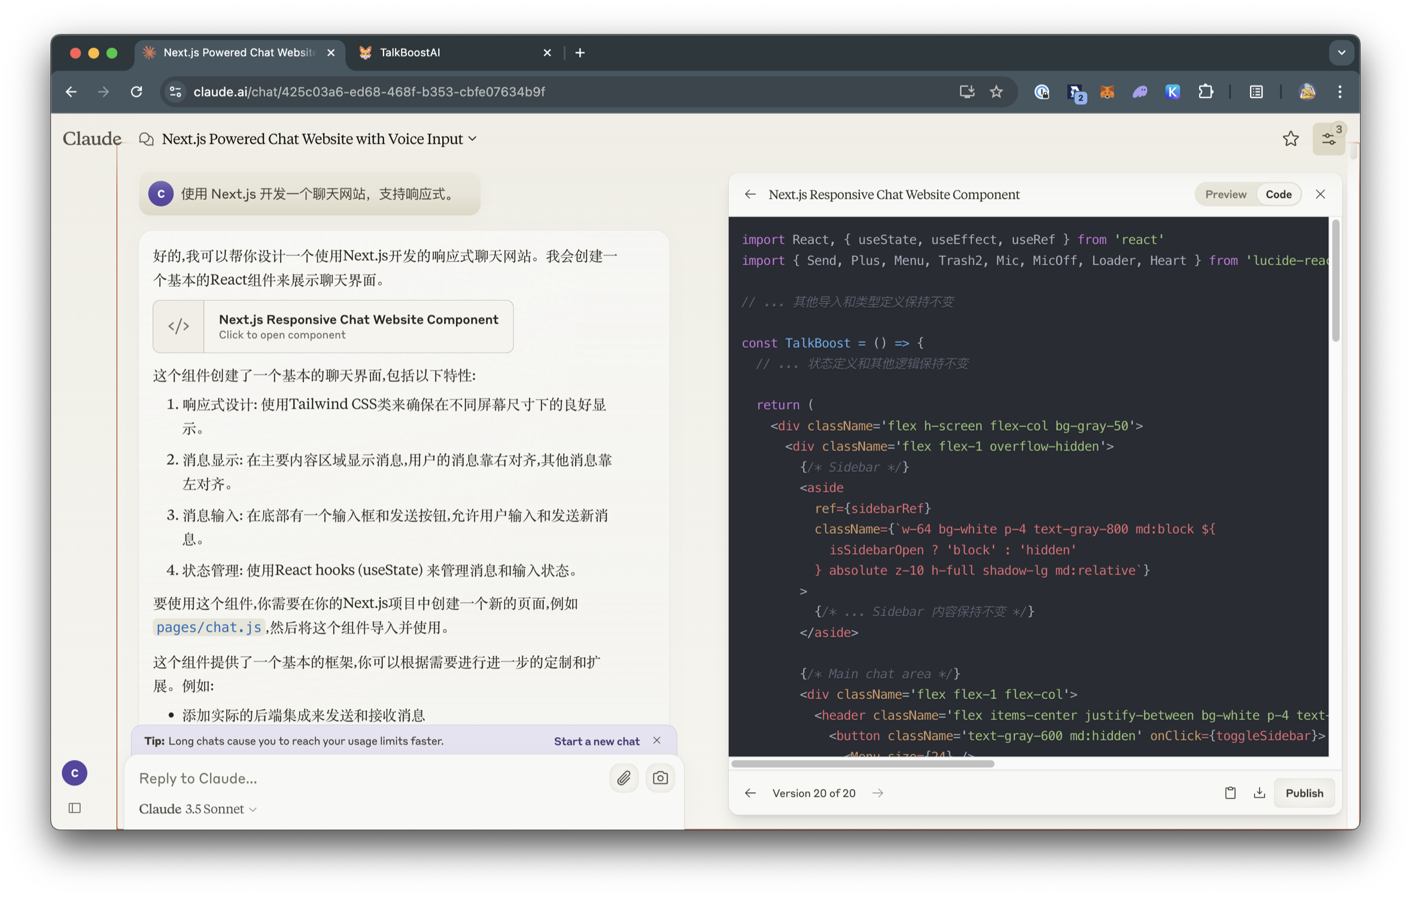This screenshot has height=897, width=1411.
Task: Copy artifact code with clipboard icon
Action: click(x=1230, y=792)
